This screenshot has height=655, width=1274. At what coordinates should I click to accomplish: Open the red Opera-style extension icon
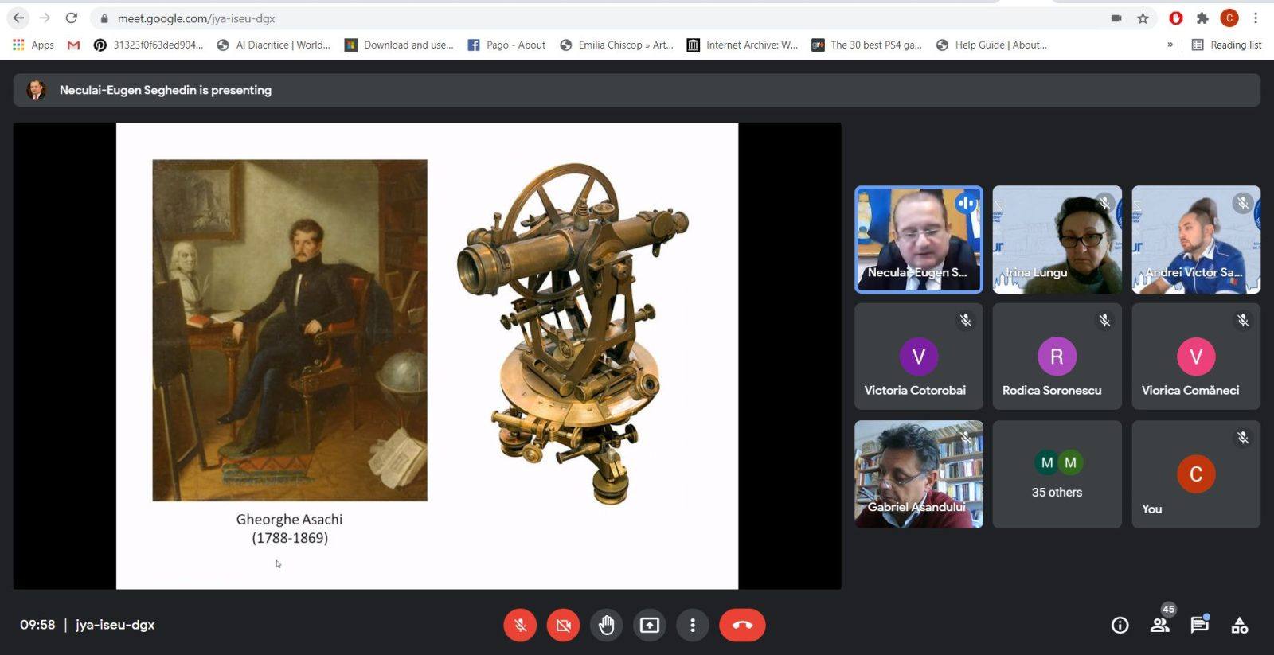point(1176,18)
